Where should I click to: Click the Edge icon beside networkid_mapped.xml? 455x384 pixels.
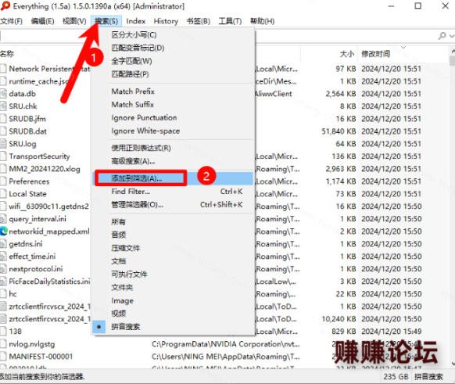click(3, 231)
